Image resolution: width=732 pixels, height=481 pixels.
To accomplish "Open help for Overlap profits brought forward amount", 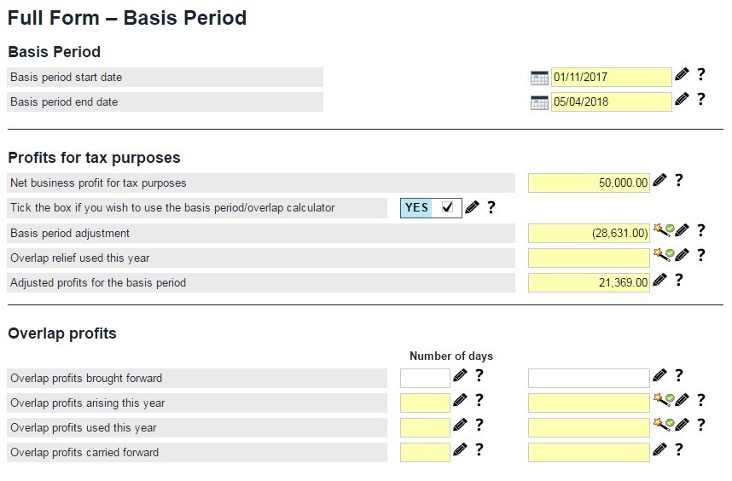I will pyautogui.click(x=678, y=374).
